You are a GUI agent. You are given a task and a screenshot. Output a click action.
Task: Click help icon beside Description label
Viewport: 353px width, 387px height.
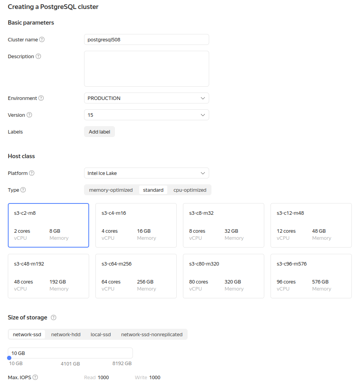coord(38,56)
